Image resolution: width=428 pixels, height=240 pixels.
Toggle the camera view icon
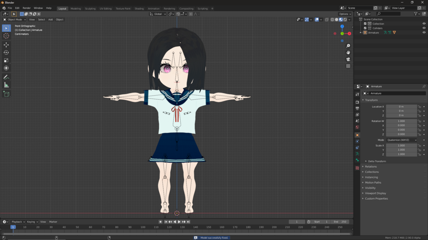pyautogui.click(x=348, y=59)
